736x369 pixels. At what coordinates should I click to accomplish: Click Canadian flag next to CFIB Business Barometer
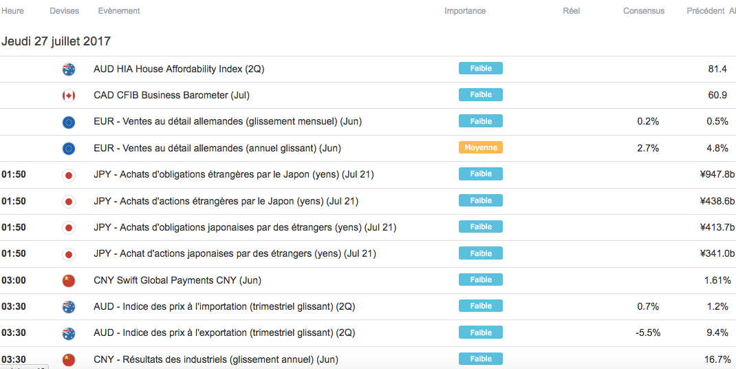tap(68, 96)
